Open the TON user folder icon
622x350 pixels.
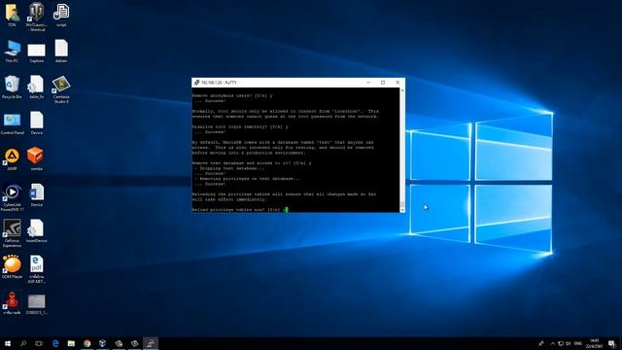pyautogui.click(x=12, y=16)
